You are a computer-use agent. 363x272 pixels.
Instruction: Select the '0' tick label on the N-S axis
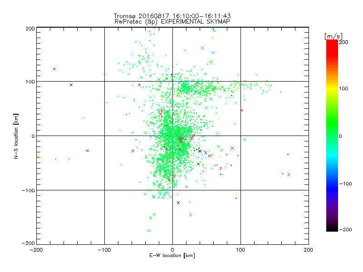pos(33,136)
